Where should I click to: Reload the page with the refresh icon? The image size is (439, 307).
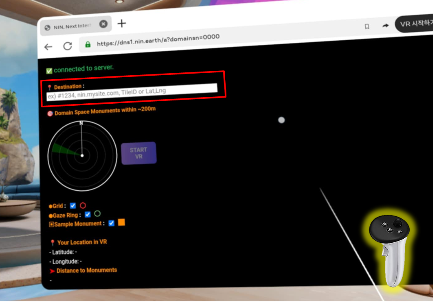pyautogui.click(x=68, y=46)
